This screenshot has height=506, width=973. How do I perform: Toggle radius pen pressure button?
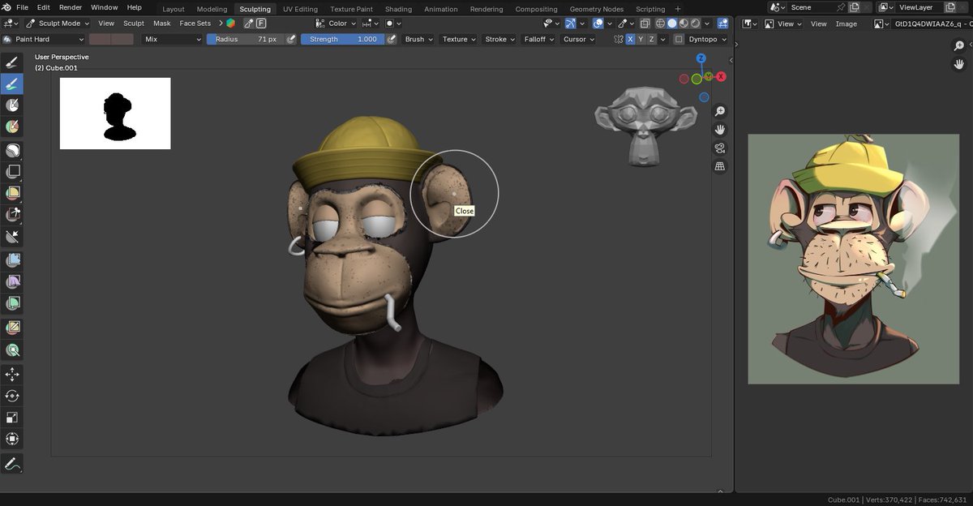(x=291, y=39)
